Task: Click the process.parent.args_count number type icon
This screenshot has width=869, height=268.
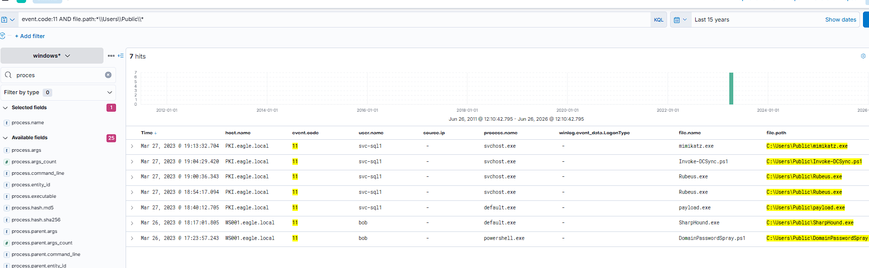Action: pyautogui.click(x=7, y=243)
